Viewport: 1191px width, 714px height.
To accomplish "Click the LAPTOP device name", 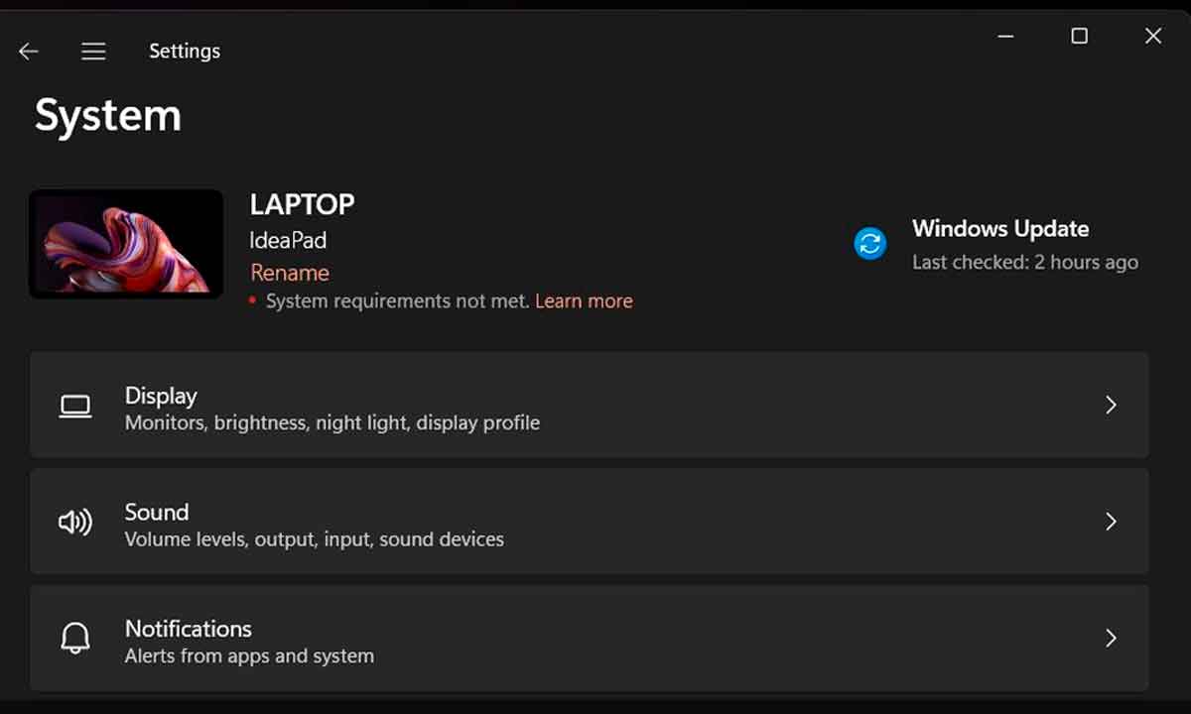I will pyautogui.click(x=302, y=205).
